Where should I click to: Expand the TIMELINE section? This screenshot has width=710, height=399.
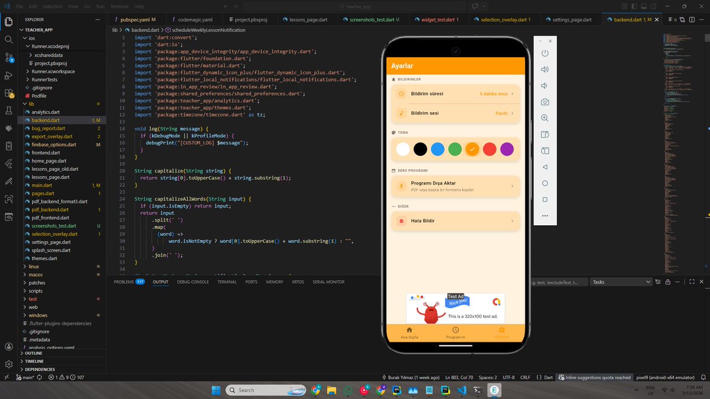point(62,361)
